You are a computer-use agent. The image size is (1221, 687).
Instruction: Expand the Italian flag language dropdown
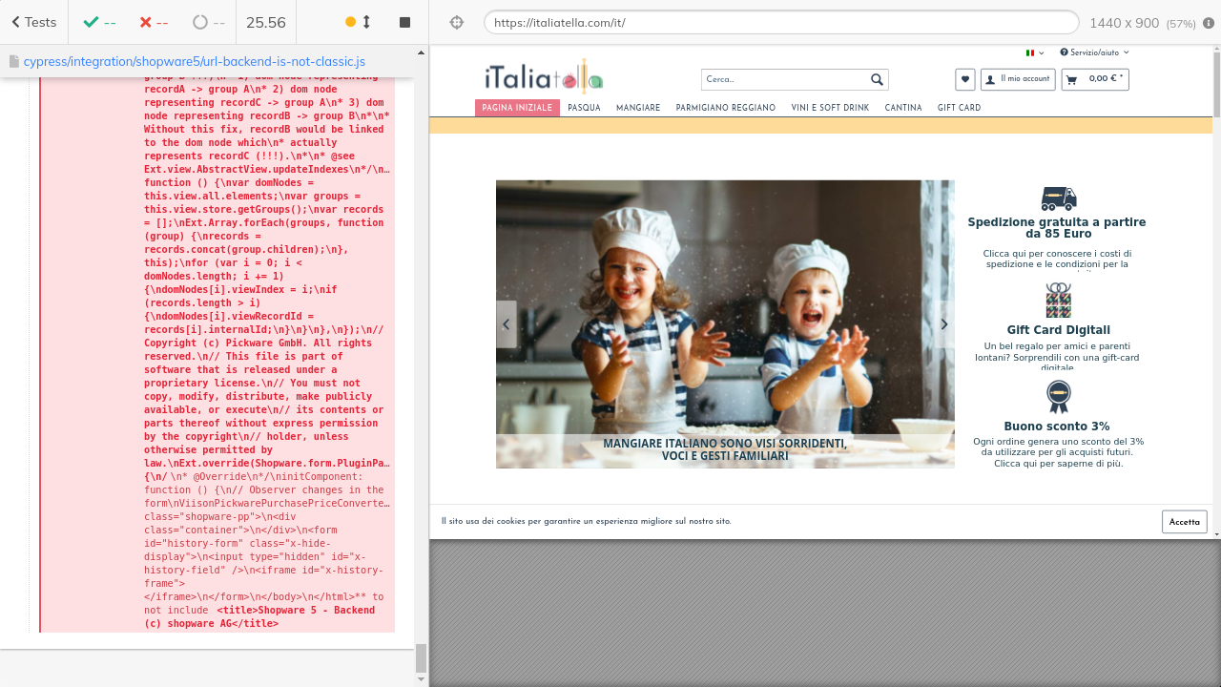1035,52
